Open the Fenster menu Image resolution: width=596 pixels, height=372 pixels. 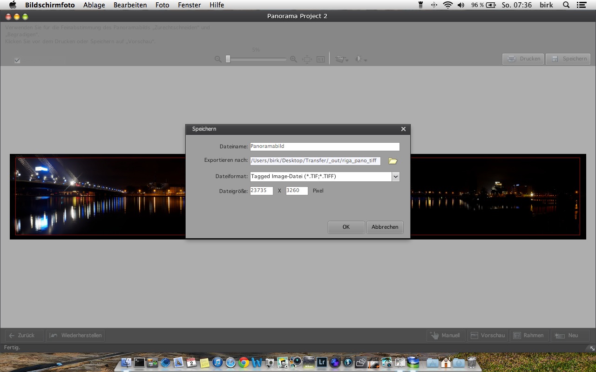tap(190, 5)
